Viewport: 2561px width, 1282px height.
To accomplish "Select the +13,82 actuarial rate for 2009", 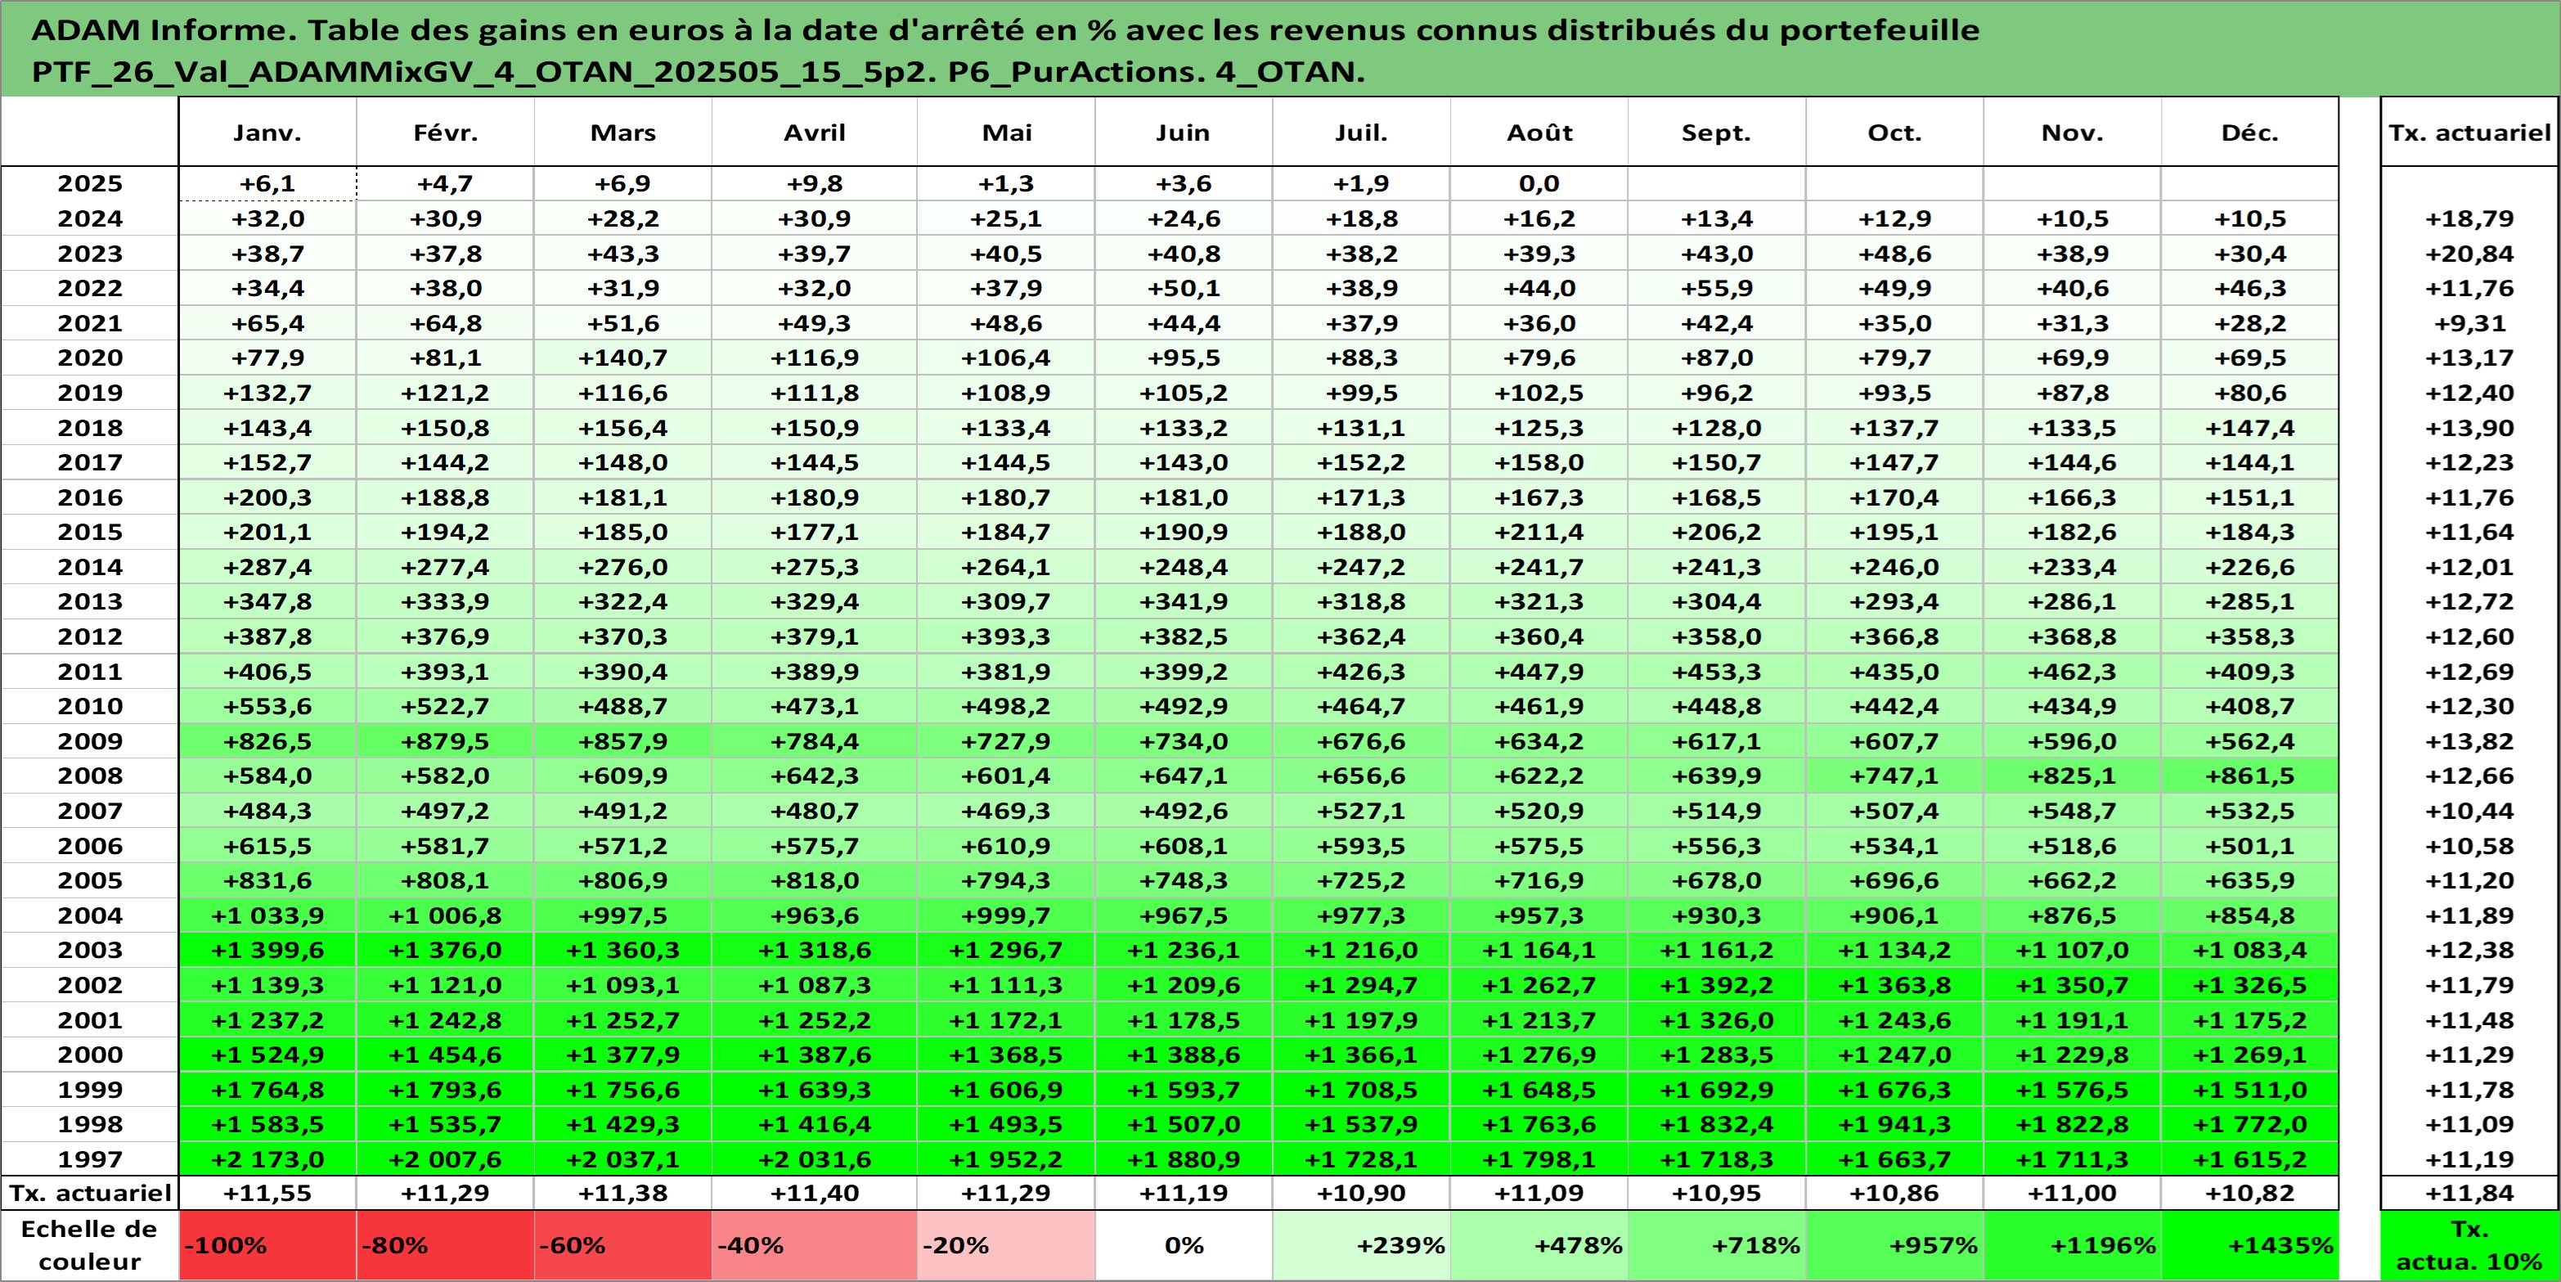I will [2469, 741].
